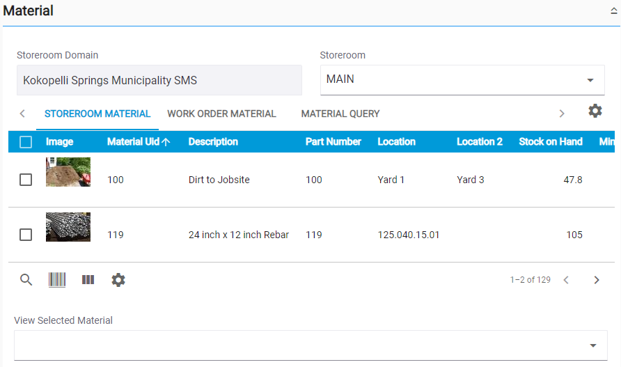The image size is (621, 367).
Task: Open the Storeroom MAIN dropdown
Action: pyautogui.click(x=462, y=80)
